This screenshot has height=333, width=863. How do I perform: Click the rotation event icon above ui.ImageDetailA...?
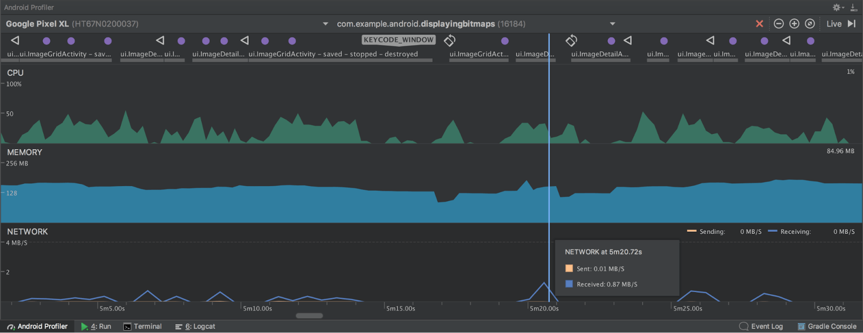(x=572, y=40)
